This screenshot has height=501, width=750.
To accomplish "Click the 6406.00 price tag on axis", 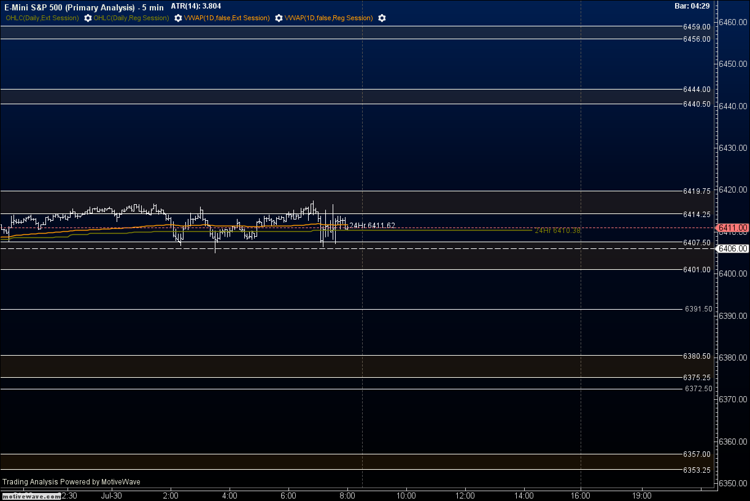I will [x=733, y=248].
